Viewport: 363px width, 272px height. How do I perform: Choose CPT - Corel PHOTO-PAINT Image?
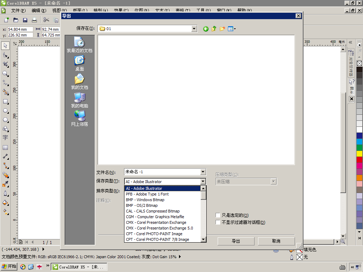(x=162, y=234)
